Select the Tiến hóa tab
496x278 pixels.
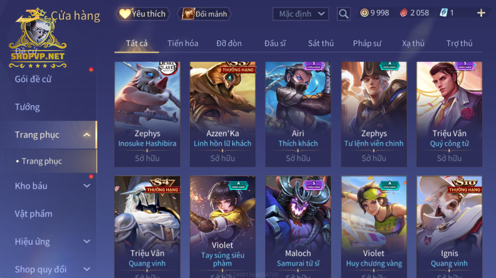click(x=183, y=43)
